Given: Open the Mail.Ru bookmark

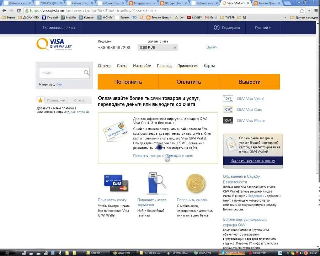Looking at the screenshot, I should coord(68,17).
